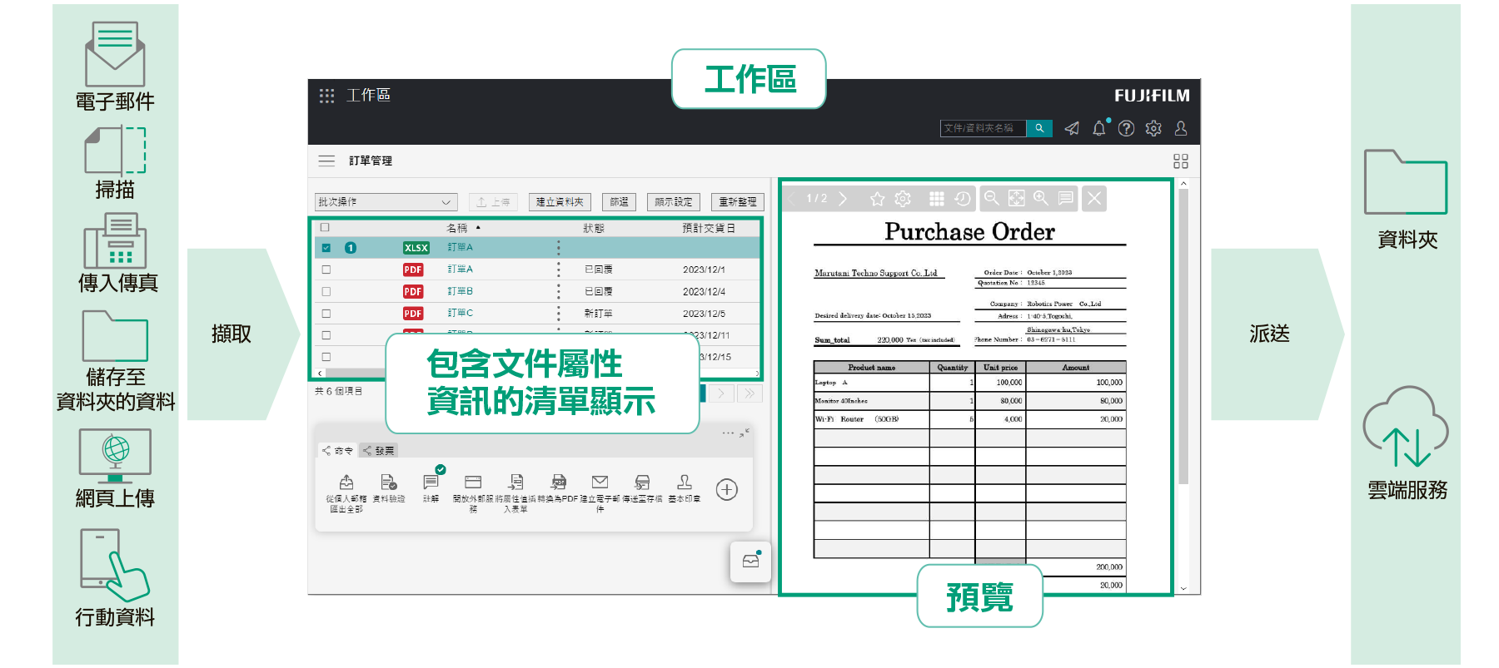
Task: Open the user account icon
Action: pos(1181,128)
